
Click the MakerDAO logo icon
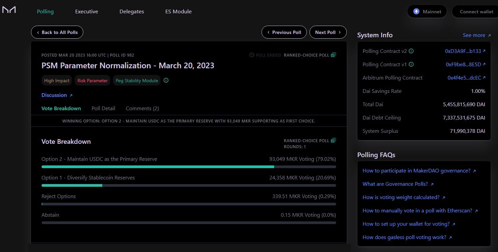9,10
